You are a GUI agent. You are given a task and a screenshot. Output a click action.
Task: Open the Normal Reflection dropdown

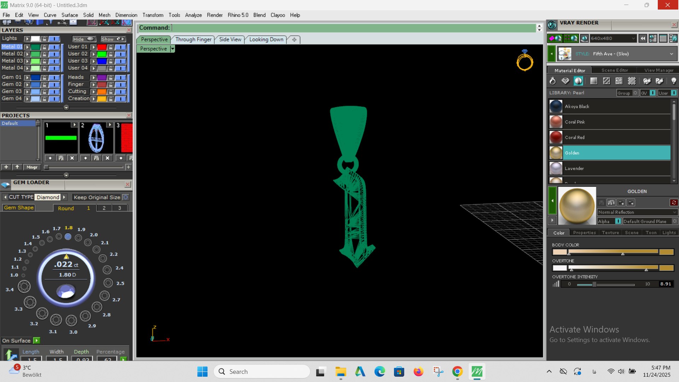click(x=637, y=212)
